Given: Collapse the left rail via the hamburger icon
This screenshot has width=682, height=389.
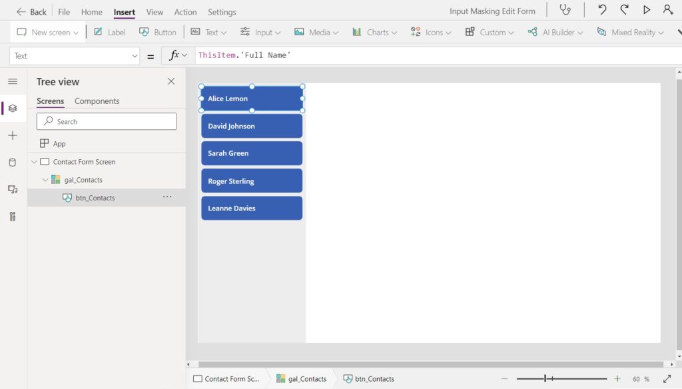Looking at the screenshot, I should click(x=12, y=81).
